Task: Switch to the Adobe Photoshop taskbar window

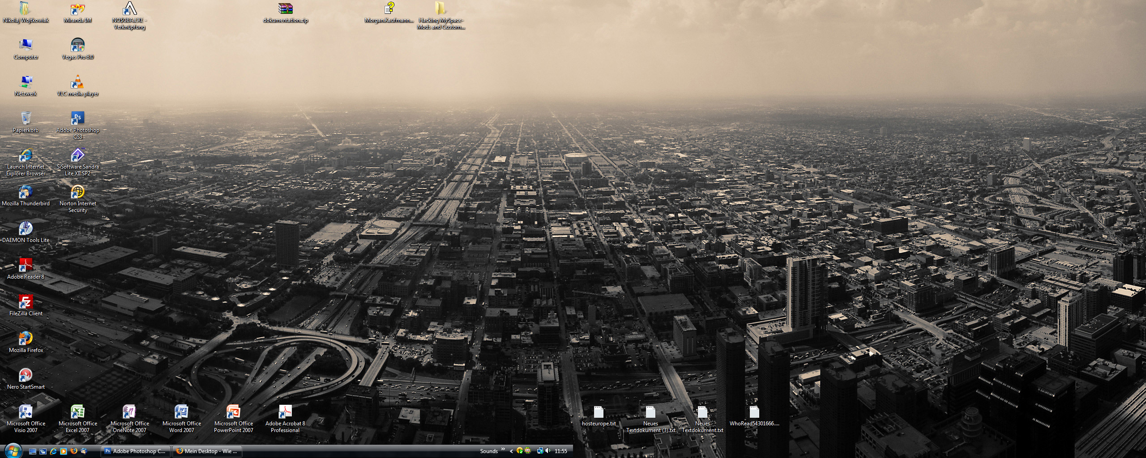Action: tap(135, 451)
